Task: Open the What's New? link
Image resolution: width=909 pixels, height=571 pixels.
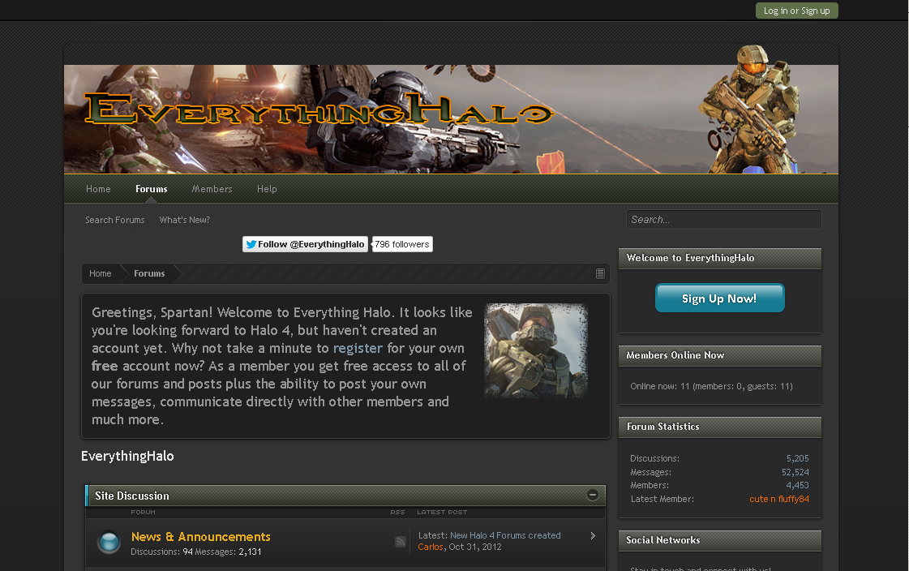Action: (184, 221)
